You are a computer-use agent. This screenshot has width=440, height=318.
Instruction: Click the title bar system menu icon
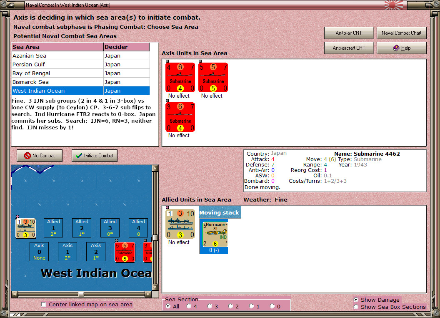coord(11,5)
